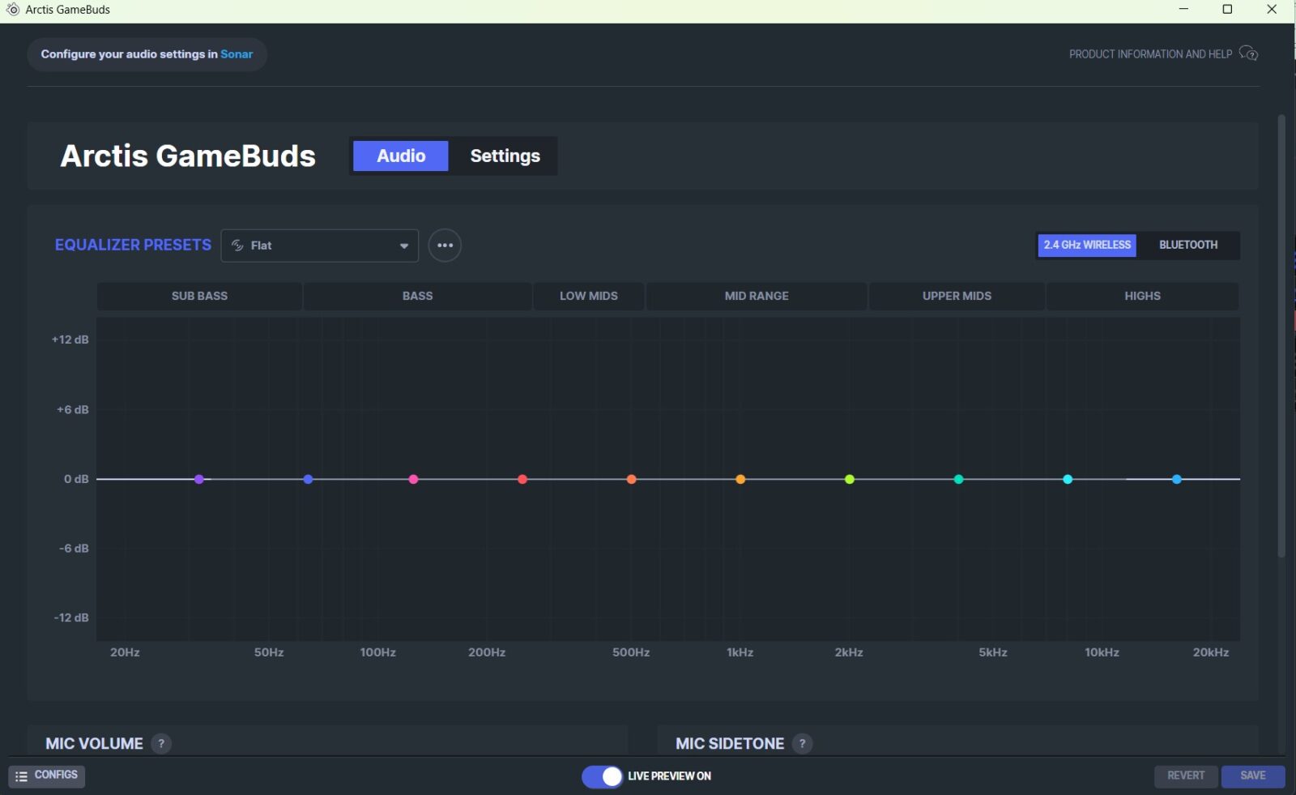Click the vertical scrollbar on the right
Image resolution: width=1296 pixels, height=795 pixels.
coord(1281,336)
